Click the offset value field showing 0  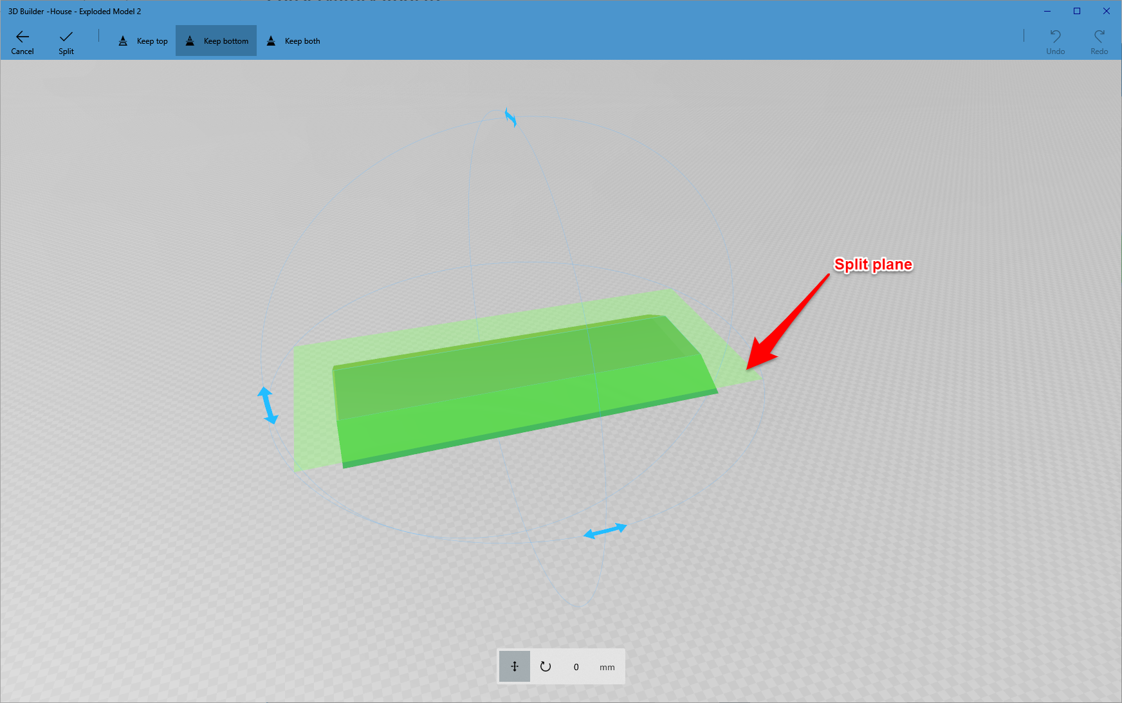[576, 667]
